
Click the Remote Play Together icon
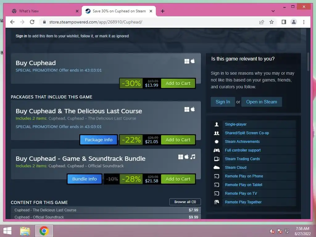point(217,202)
